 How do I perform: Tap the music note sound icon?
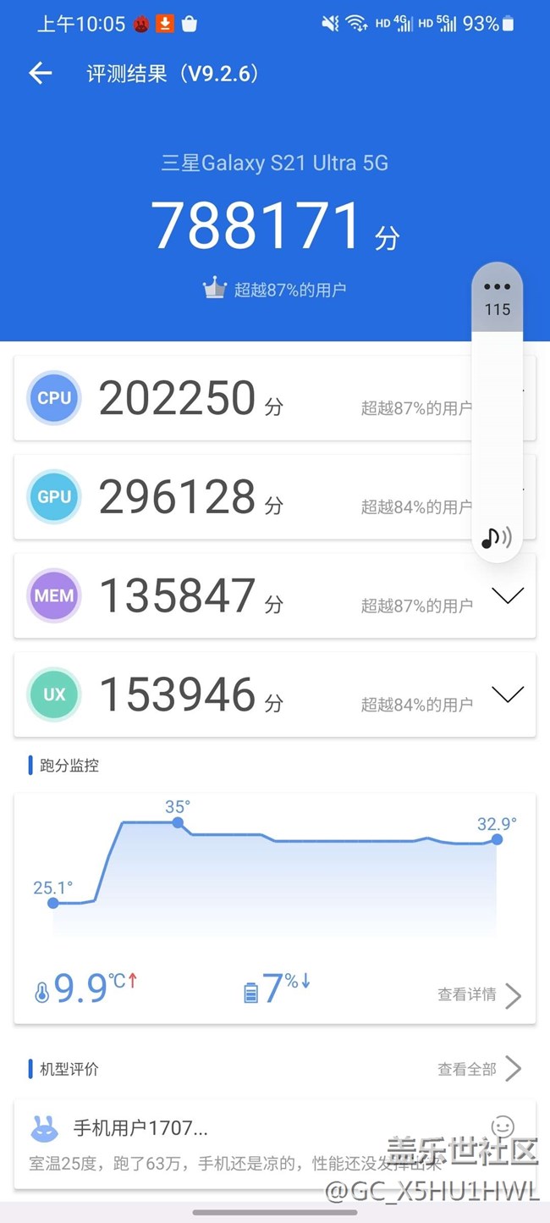[x=496, y=537]
